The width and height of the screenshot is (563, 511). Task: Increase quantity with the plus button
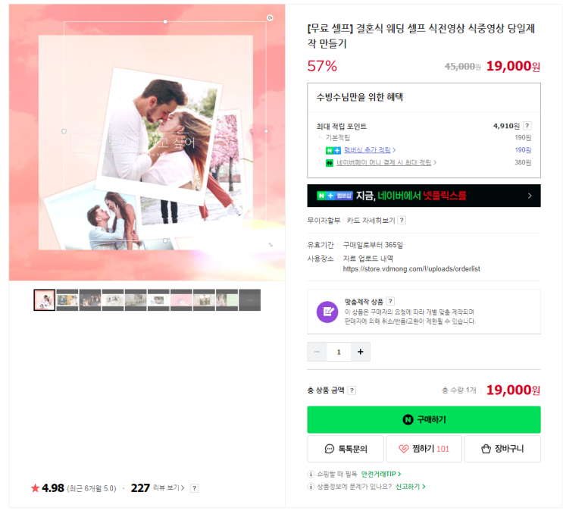tap(361, 352)
